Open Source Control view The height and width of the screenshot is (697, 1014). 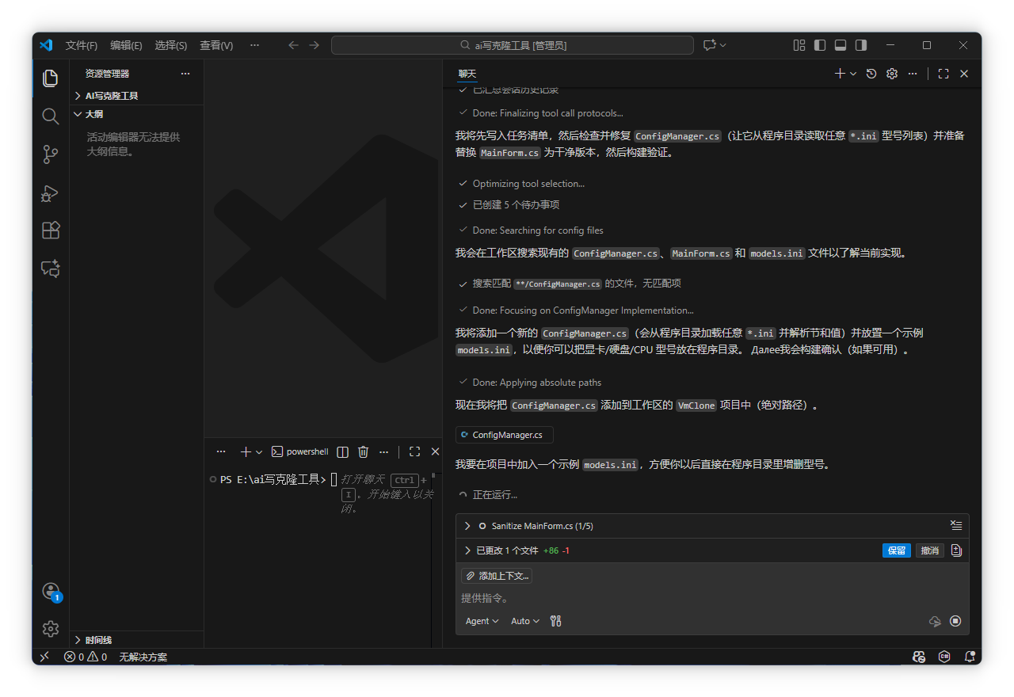pos(51,154)
